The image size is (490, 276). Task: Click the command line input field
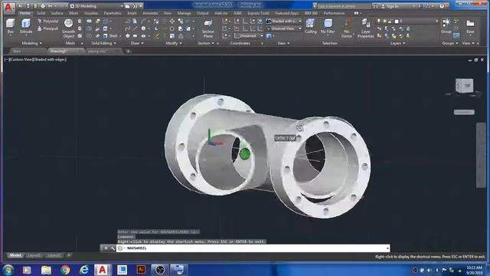click(253, 248)
